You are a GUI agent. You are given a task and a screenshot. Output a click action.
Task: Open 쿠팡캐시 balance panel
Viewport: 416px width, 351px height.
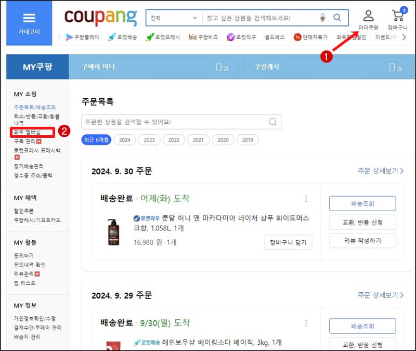click(x=328, y=67)
